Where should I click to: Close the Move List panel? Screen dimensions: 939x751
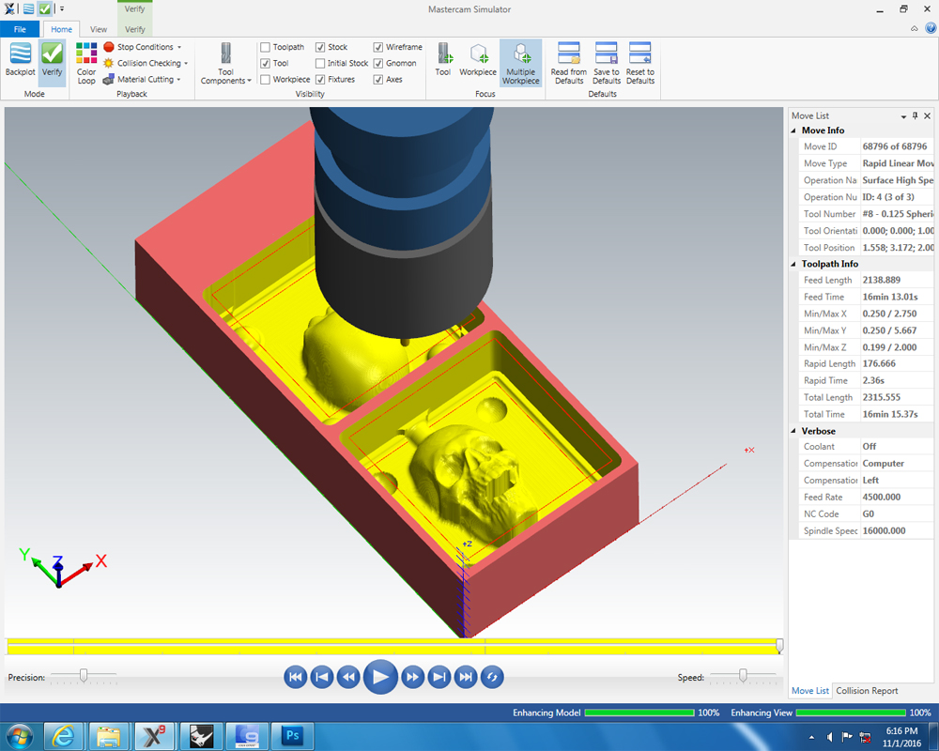click(x=928, y=115)
